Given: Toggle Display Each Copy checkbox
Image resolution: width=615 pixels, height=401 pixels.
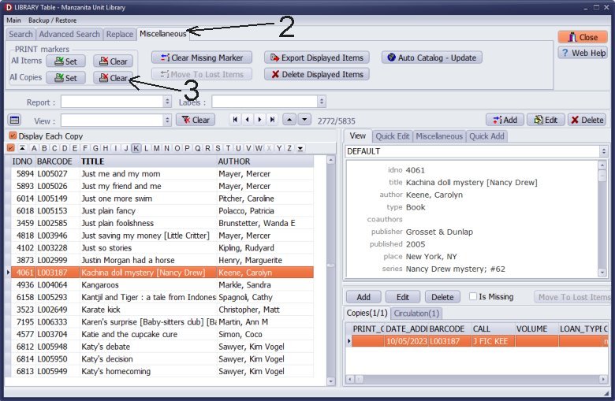Looking at the screenshot, I should [13, 136].
